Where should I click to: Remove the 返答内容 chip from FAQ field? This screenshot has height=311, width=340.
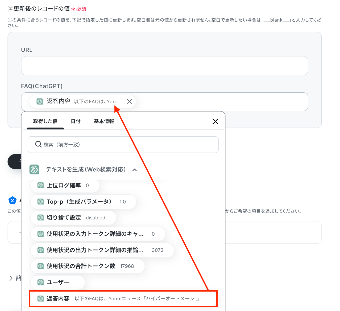point(129,101)
